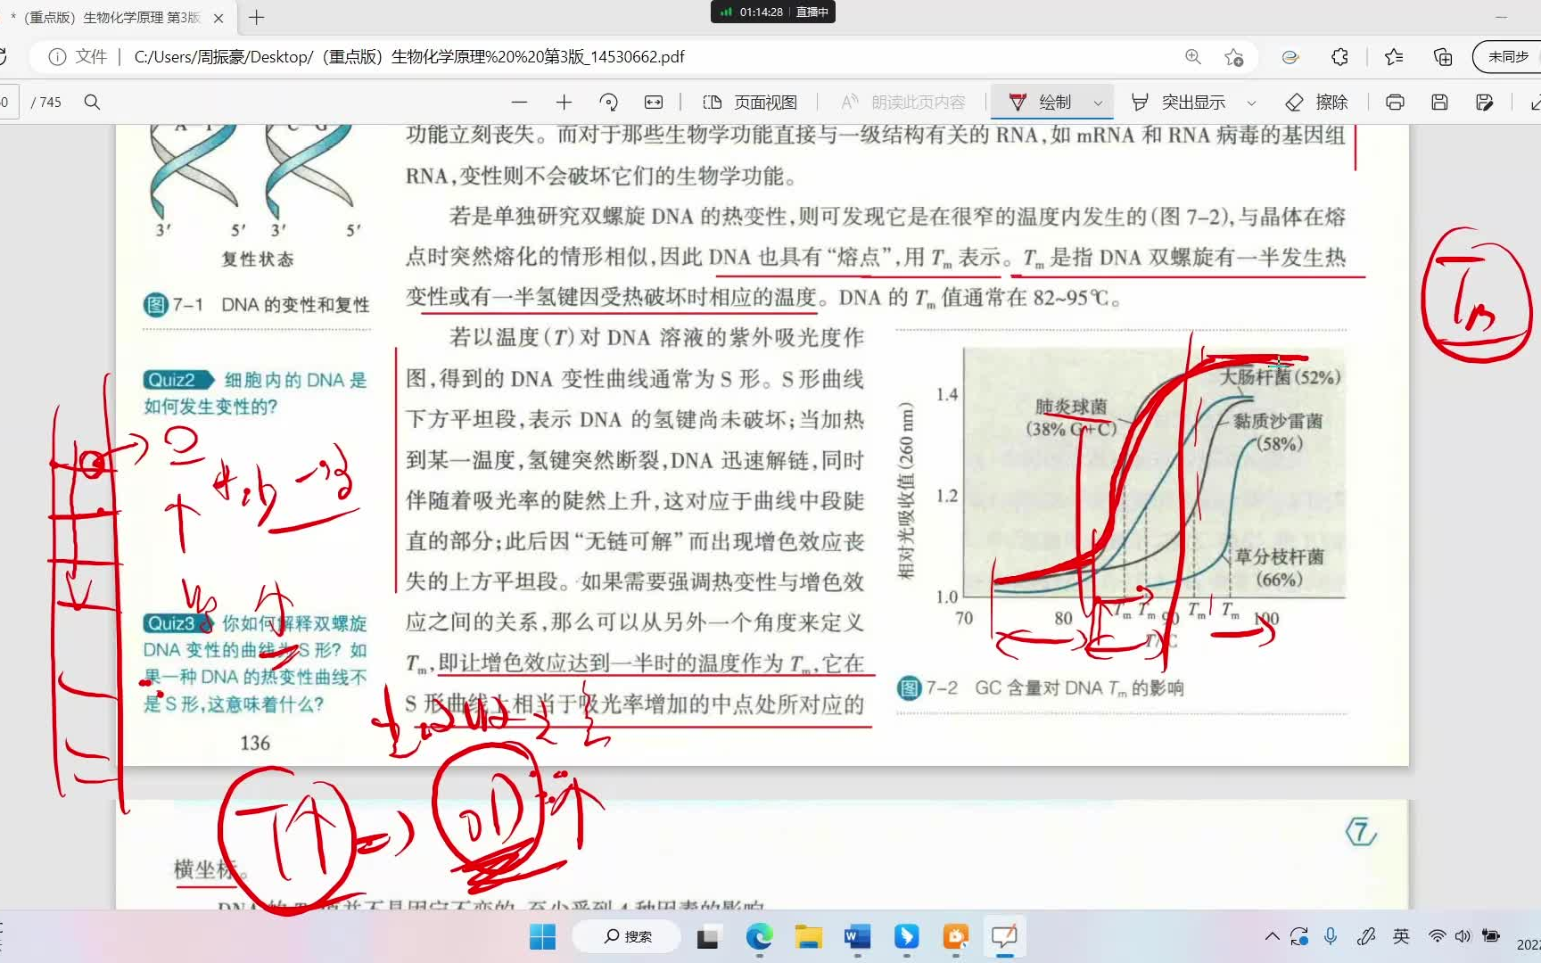Screen dimensions: 1541x963
Task: Open Microsoft Edge from the taskbar
Action: pyautogui.click(x=760, y=936)
